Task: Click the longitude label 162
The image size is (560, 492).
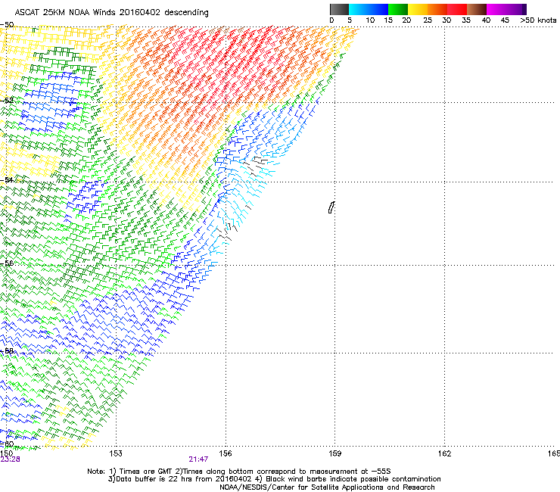Action: tap(445, 453)
